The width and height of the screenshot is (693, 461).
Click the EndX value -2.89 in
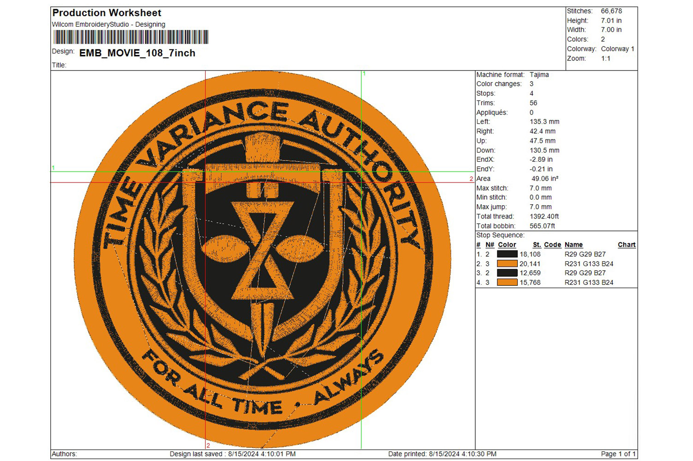click(541, 160)
